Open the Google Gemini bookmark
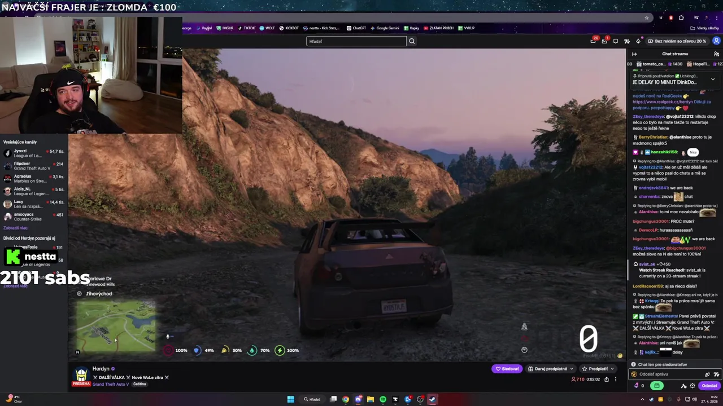 coord(385,28)
